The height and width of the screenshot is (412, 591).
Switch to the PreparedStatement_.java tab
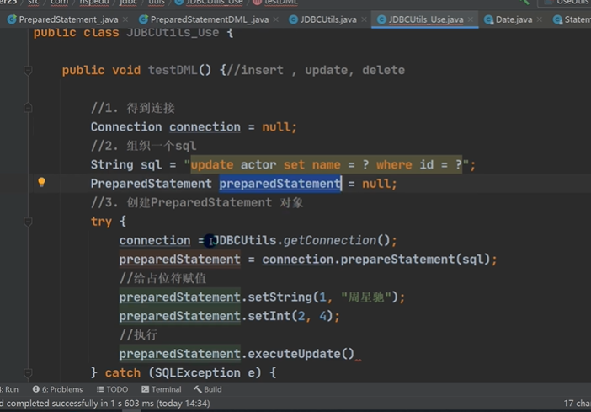tap(68, 19)
